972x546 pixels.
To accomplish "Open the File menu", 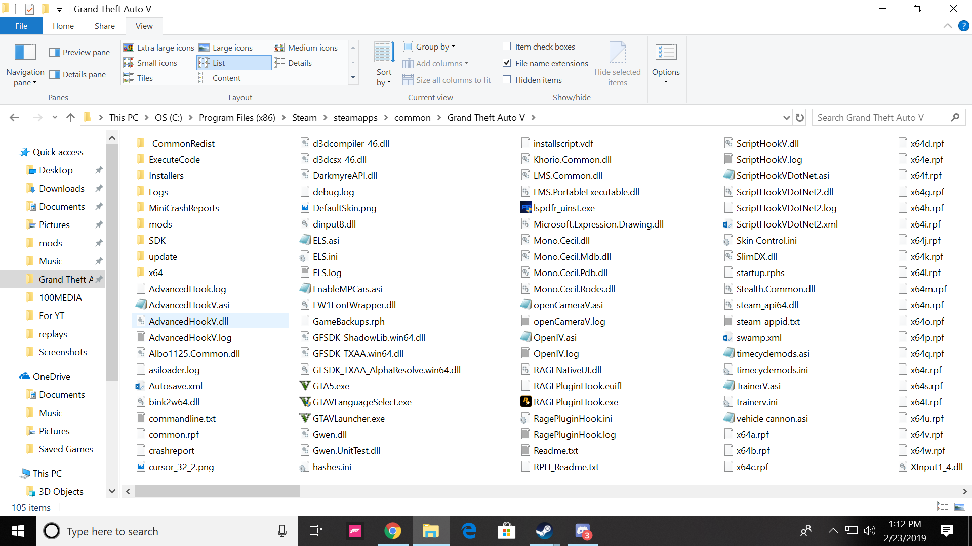I will pos(21,26).
